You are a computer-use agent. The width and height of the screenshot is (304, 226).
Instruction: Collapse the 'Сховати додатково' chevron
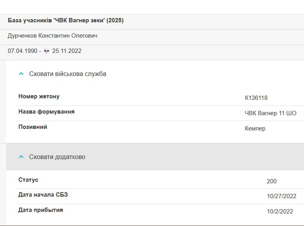pyautogui.click(x=21, y=157)
